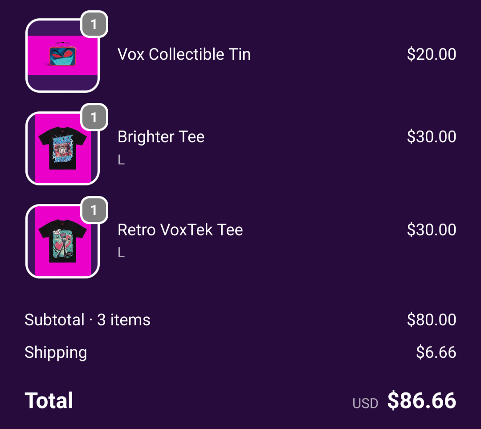Screen dimensions: 481x429
Task: Select the Retro VoxTek Tee title
Action: [x=180, y=230]
